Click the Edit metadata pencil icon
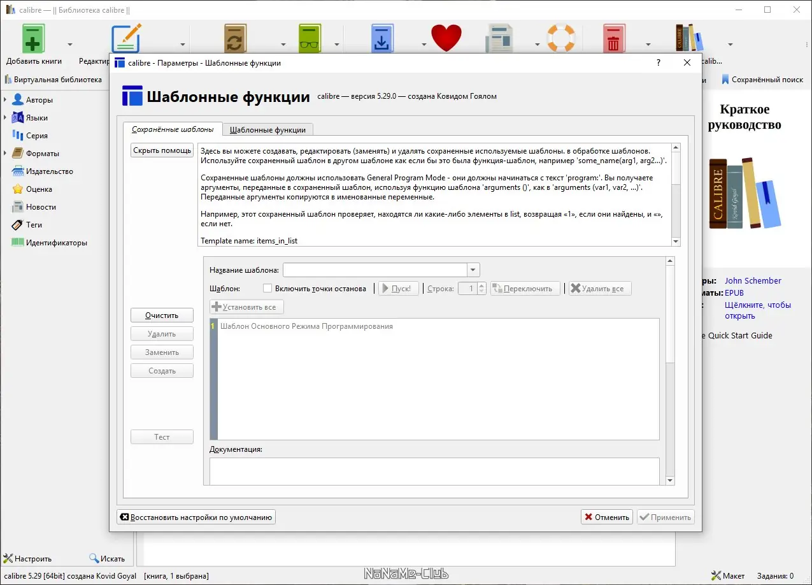 coord(126,39)
